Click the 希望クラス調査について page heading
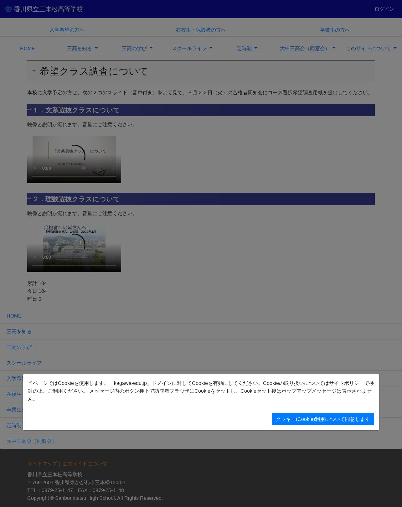The width and height of the screenshot is (402, 507). pos(94,71)
